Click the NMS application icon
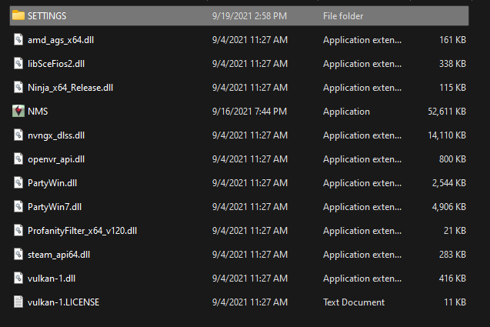This screenshot has height=327, width=490. click(18, 111)
